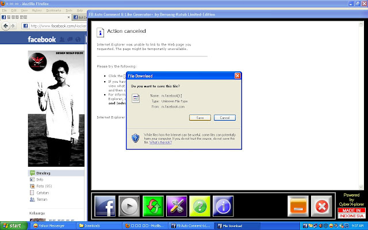
Task: Open the File menu in Firefox
Action: [5, 10]
